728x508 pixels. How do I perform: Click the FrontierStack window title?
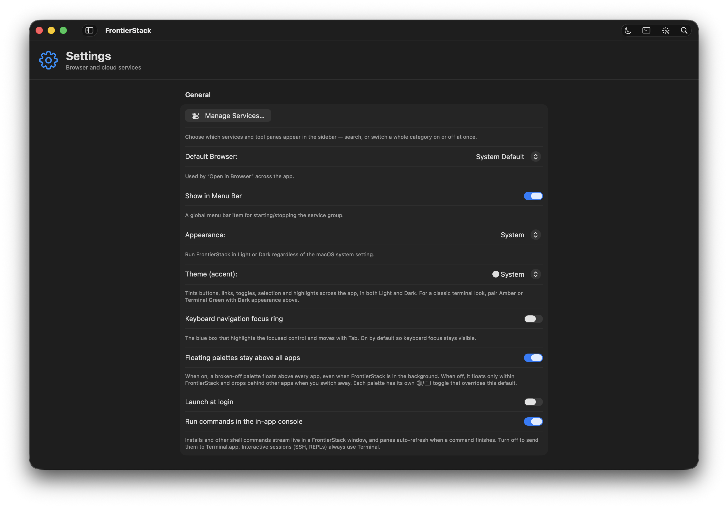tap(128, 30)
